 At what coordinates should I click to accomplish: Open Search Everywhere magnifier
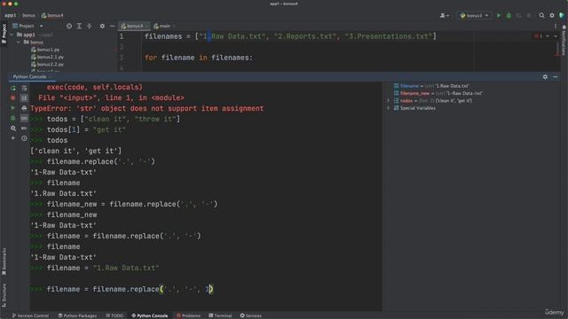pyautogui.click(x=542, y=16)
